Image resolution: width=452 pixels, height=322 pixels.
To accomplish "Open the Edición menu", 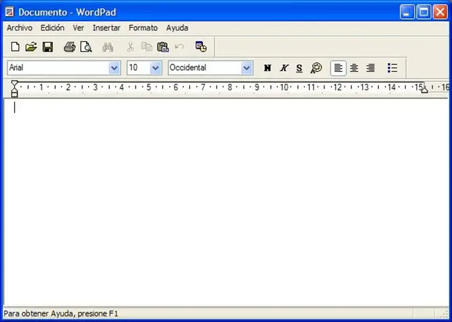I will coord(52,28).
